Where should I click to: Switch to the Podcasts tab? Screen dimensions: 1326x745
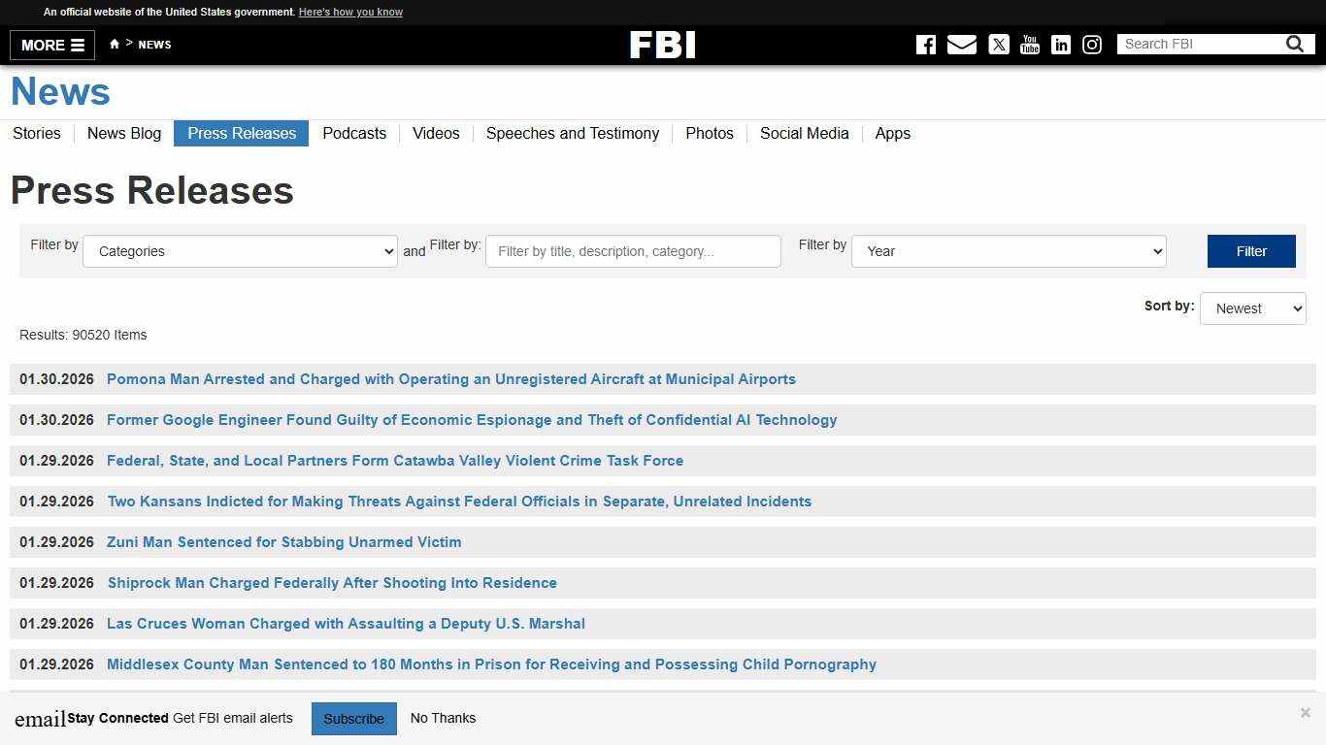[354, 134]
